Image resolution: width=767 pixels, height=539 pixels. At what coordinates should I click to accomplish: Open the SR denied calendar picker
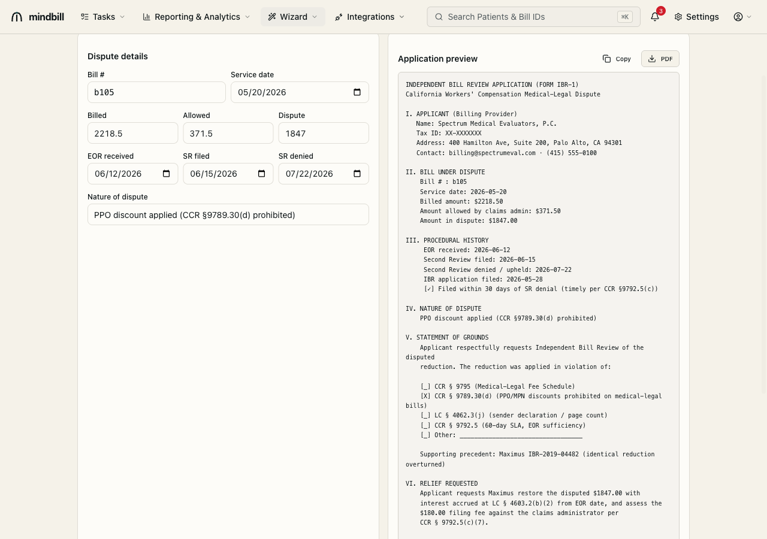coord(357,174)
